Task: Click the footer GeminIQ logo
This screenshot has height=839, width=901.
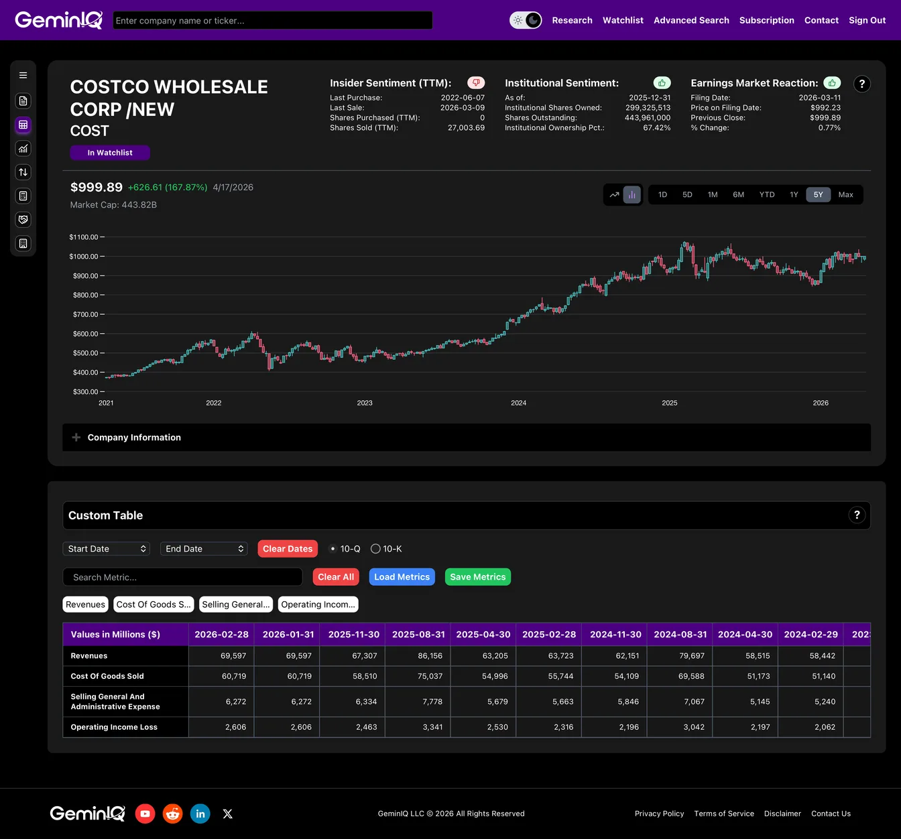Action: (x=87, y=814)
